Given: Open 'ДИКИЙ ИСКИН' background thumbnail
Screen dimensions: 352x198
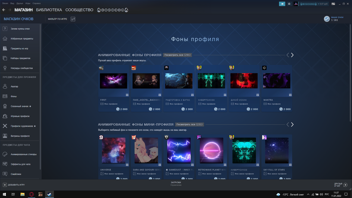Looking at the screenshot, I should (x=244, y=81).
